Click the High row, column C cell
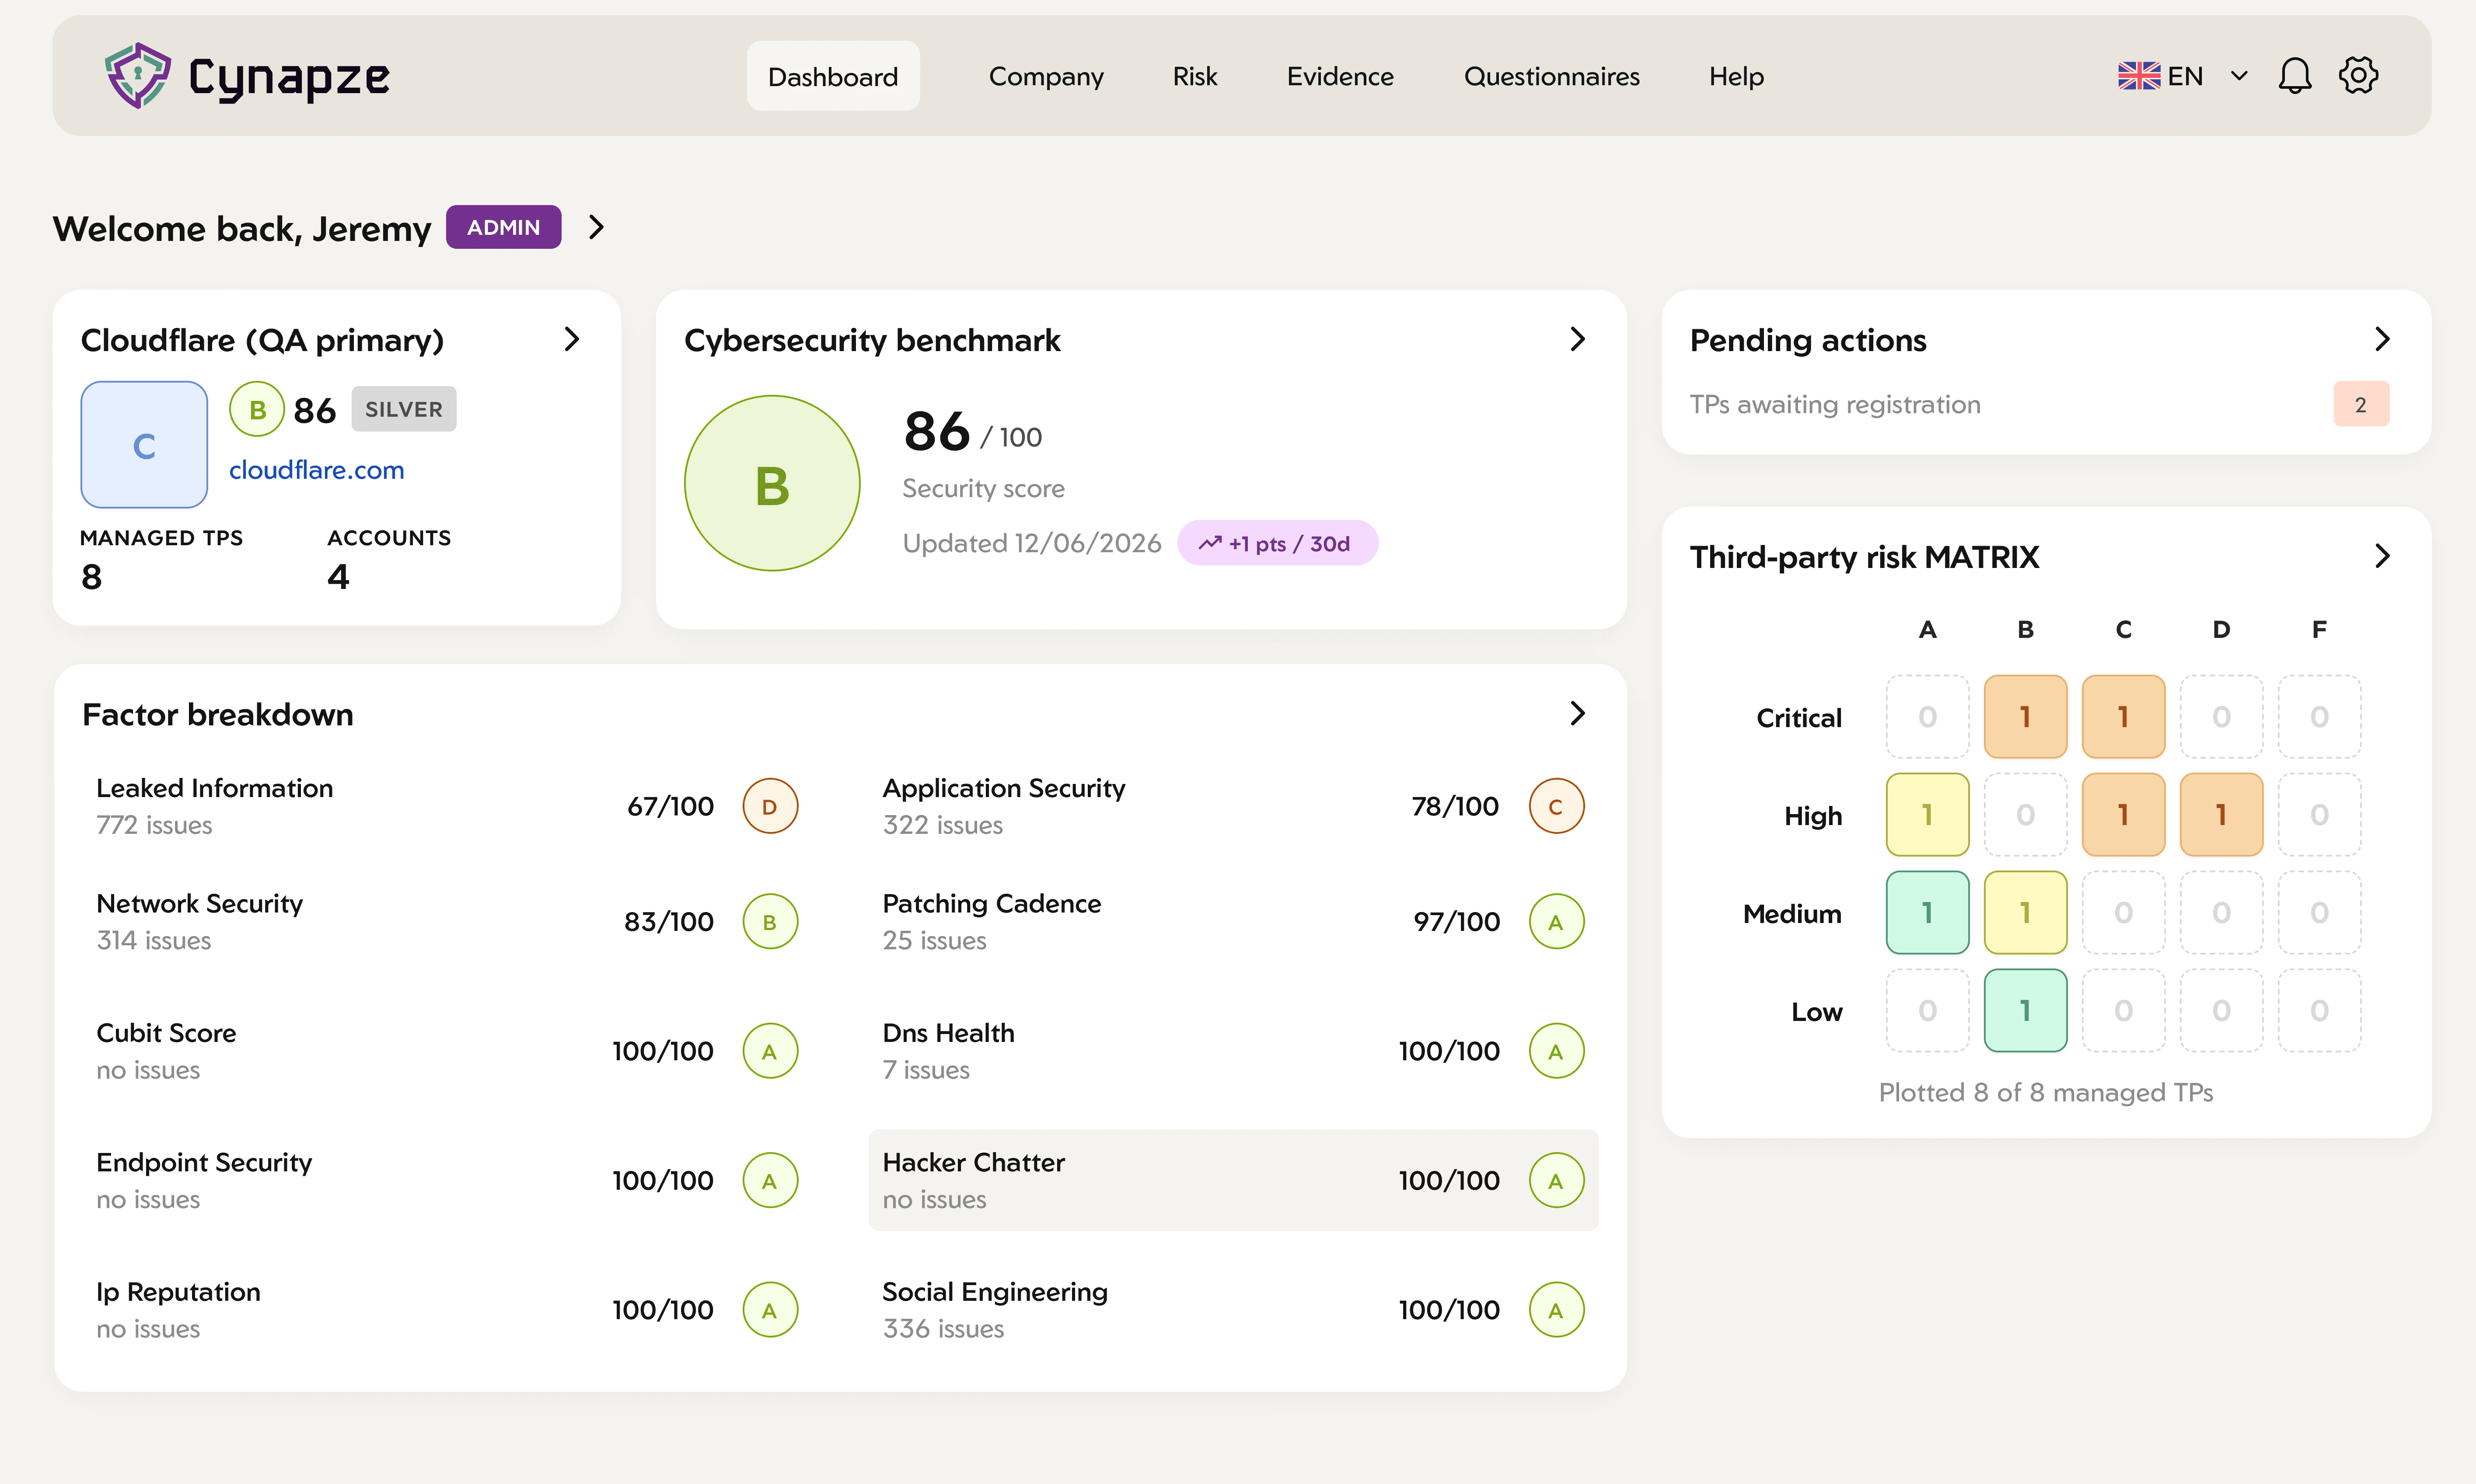The width and height of the screenshot is (2476, 1484). (x=2123, y=814)
